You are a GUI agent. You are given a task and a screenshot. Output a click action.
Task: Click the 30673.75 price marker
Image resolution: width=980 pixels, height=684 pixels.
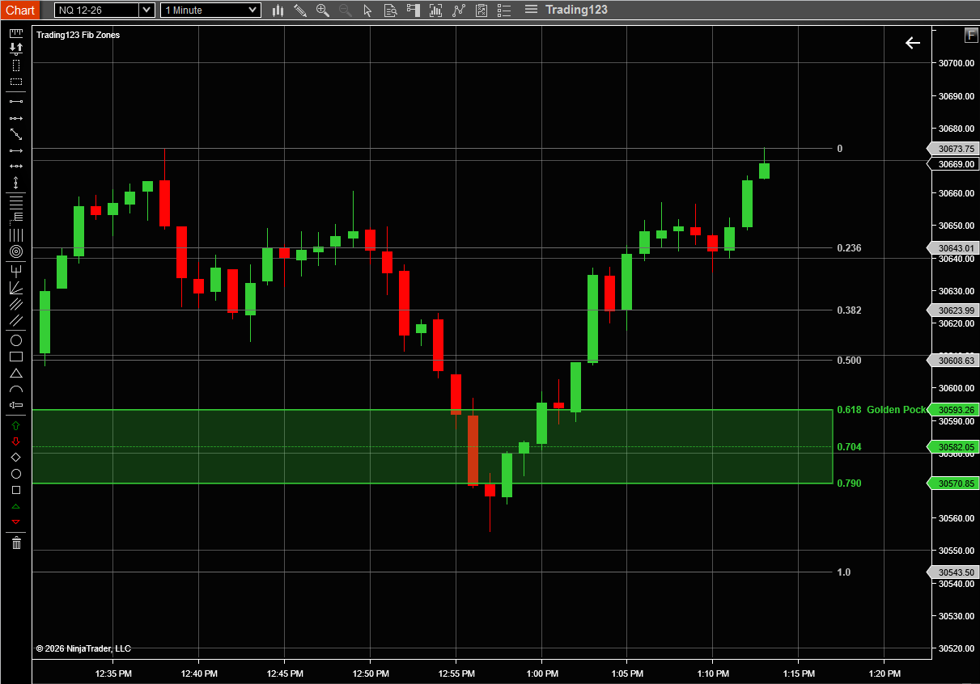952,149
